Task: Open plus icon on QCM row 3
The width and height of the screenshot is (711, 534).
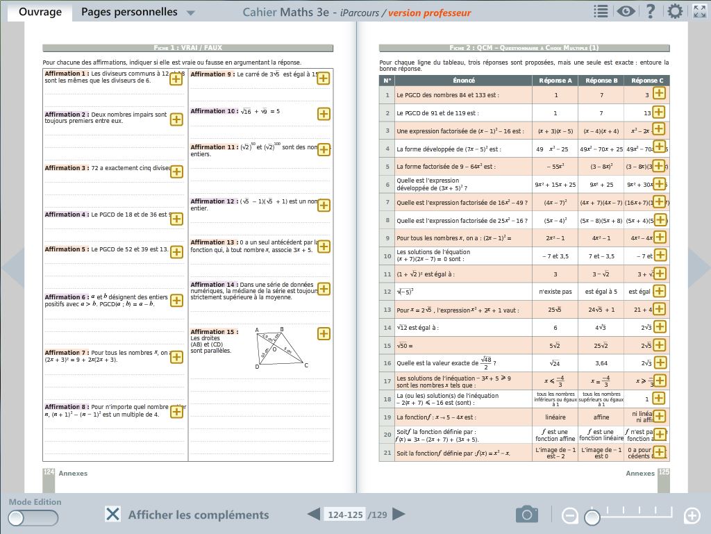Action: pyautogui.click(x=658, y=128)
